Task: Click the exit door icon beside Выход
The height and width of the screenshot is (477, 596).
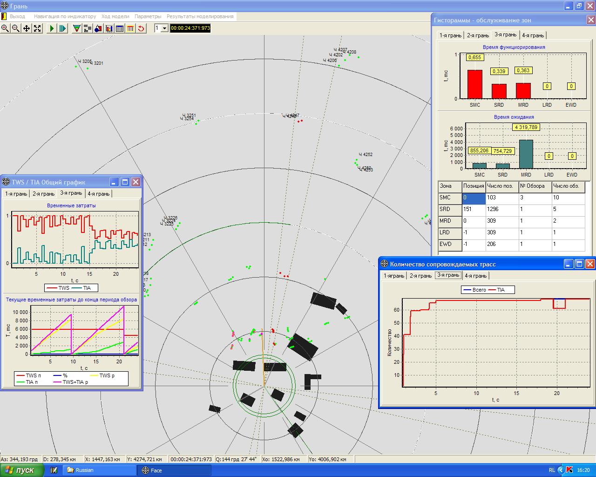Action: (x=4, y=16)
